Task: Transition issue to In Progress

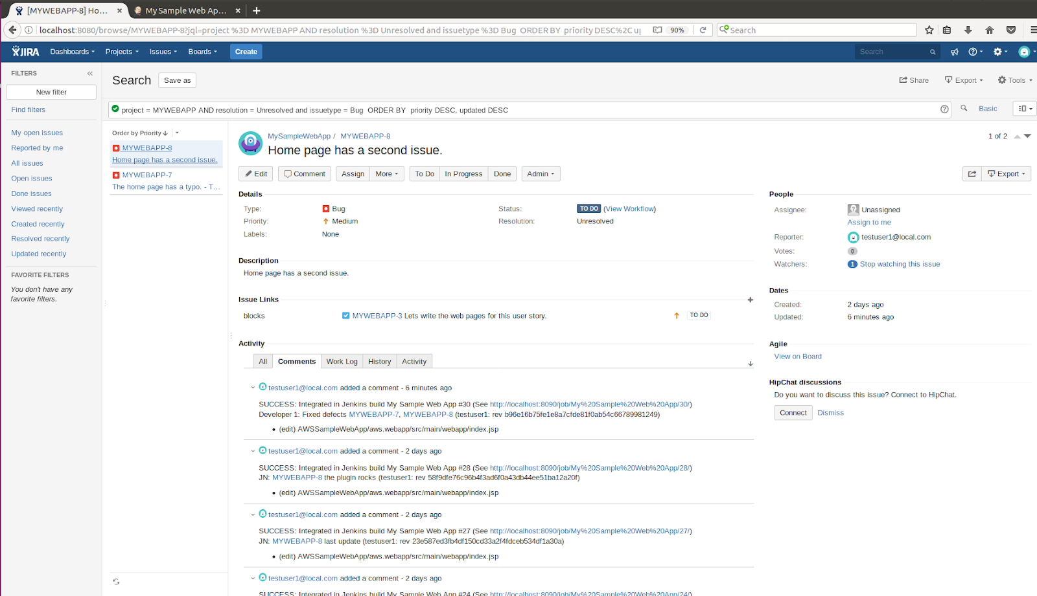Action: (463, 174)
